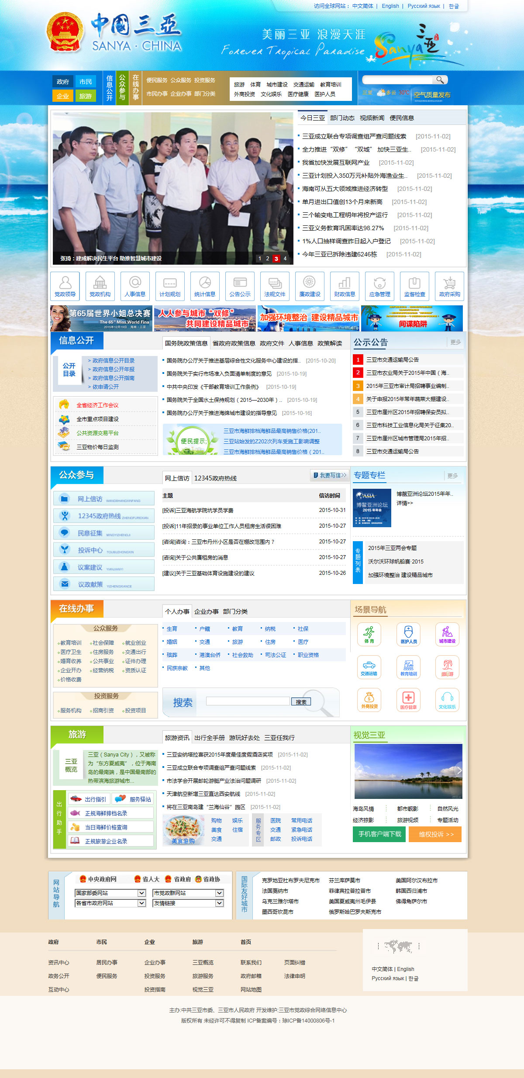Open 中央政府网 link
Image resolution: width=524 pixels, height=1078 pixels.
pos(98,879)
